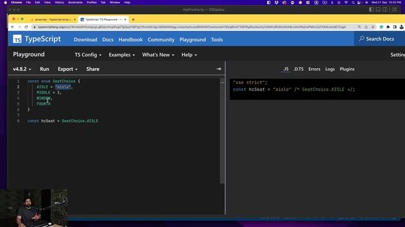Open the green Grammarly extension icon

[x=381, y=27]
